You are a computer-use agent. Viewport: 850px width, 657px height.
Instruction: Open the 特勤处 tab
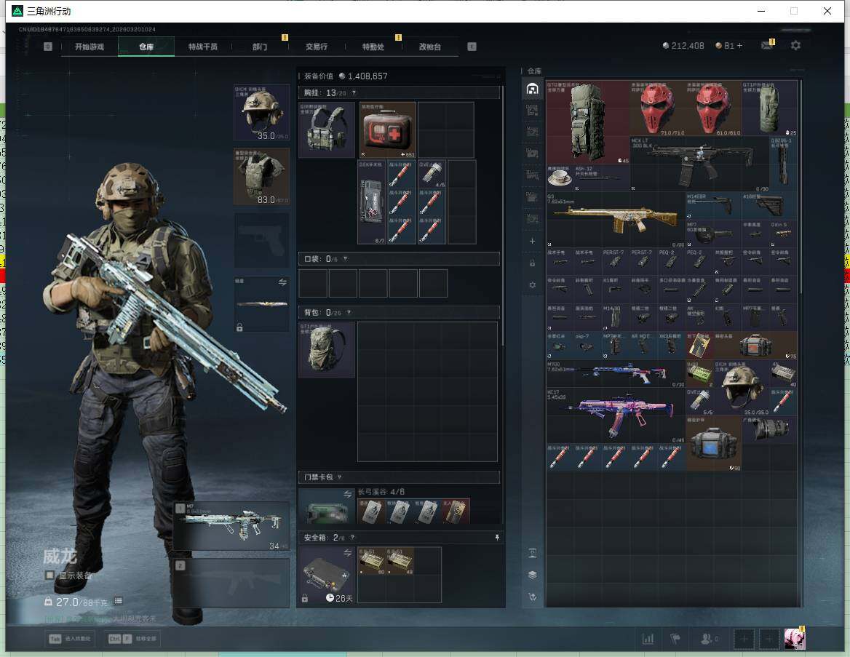pos(373,47)
